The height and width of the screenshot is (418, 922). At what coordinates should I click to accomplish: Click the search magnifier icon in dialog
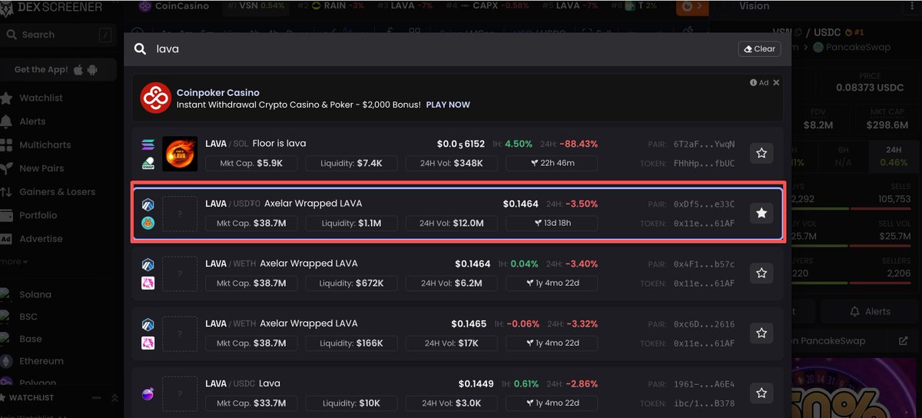pyautogui.click(x=140, y=48)
